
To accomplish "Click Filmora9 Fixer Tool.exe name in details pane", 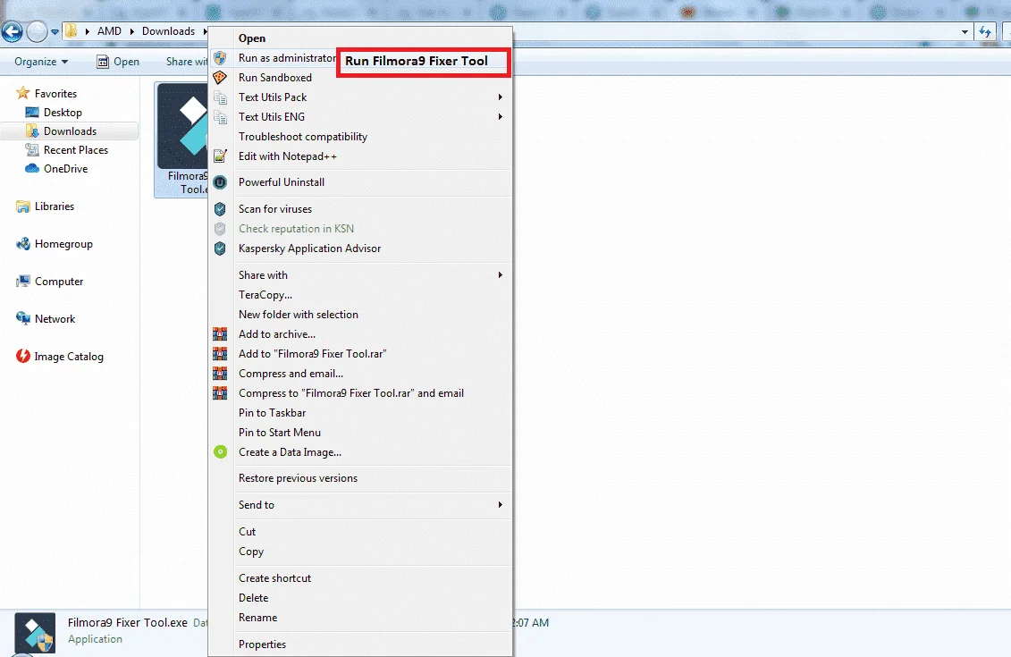I will click(128, 623).
